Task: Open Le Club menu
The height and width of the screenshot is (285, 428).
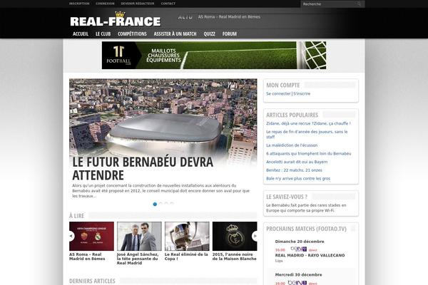Action: click(103, 33)
